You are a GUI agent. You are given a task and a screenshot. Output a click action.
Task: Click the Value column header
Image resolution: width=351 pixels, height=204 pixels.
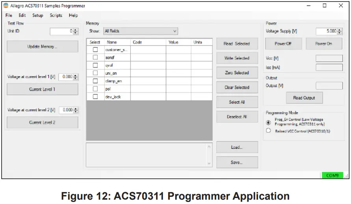pos(178,42)
